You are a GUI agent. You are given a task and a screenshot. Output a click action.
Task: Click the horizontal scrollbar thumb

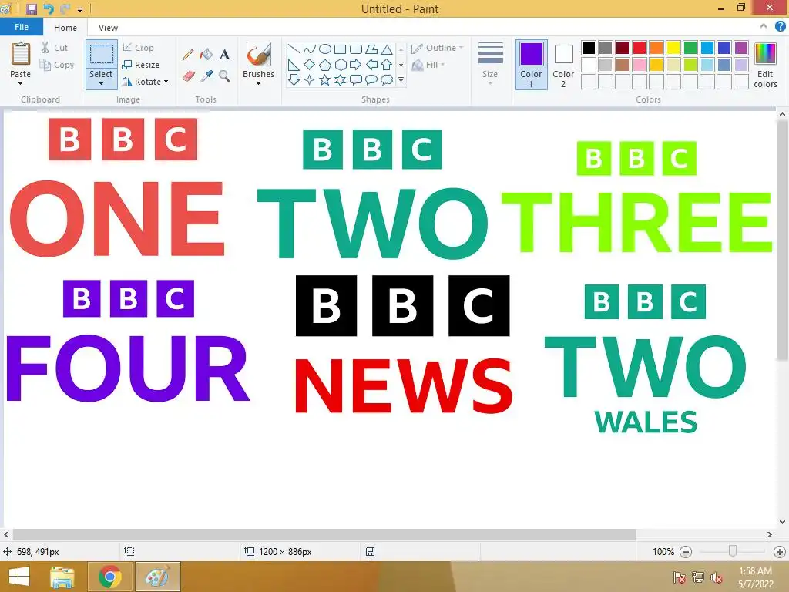pos(324,534)
